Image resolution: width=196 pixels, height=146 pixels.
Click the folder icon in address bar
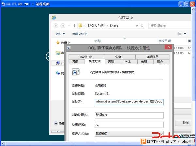80,26
